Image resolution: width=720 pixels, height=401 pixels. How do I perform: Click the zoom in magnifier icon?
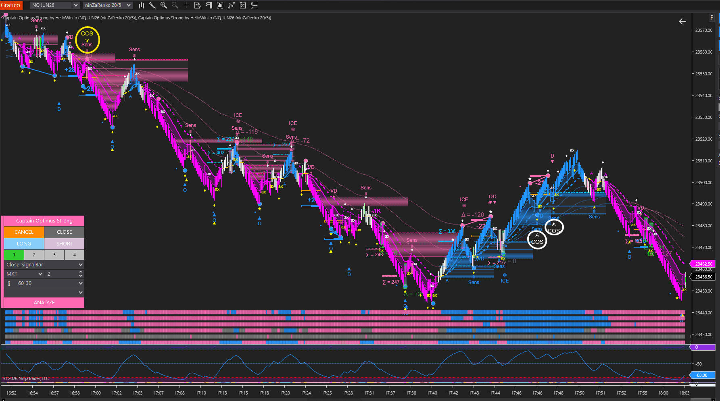point(164,5)
